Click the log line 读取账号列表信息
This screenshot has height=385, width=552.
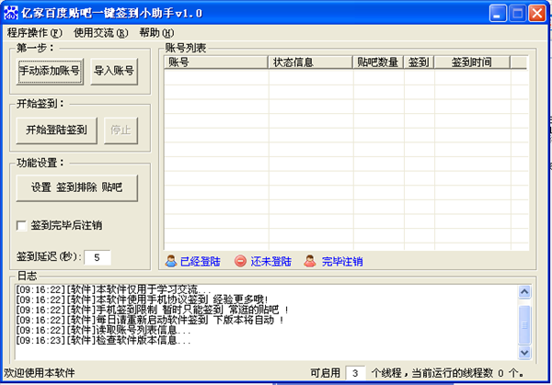pyautogui.click(x=103, y=330)
